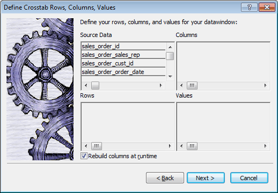Select sales_order_sales_rep in Source Data
Screen dimensions: 278x193
pyautogui.click(x=123, y=55)
